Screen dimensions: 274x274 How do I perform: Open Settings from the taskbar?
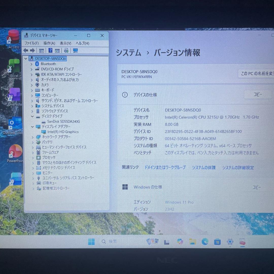[x=230, y=242]
